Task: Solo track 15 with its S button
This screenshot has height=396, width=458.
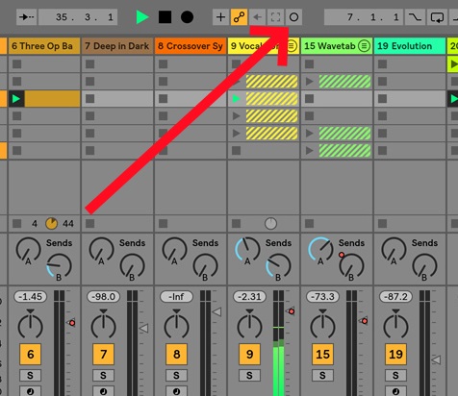Action: (x=322, y=375)
